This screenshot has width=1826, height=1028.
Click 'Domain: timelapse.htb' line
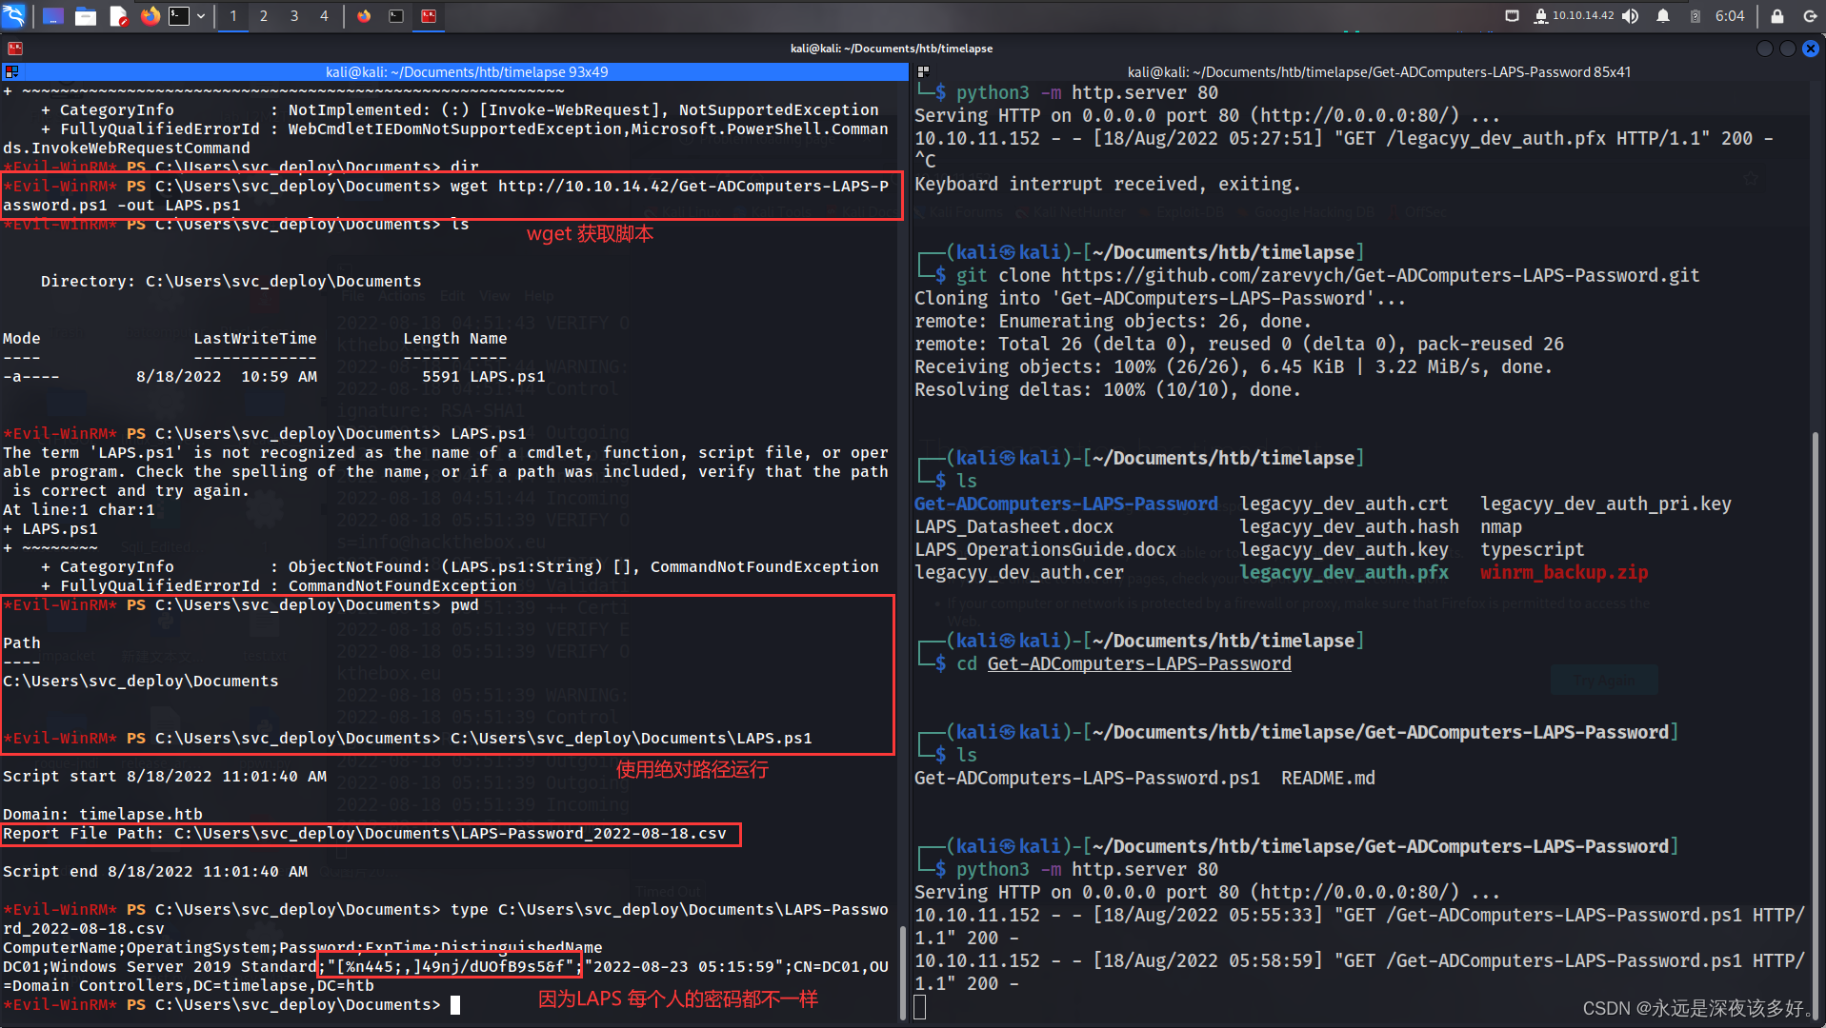(103, 815)
